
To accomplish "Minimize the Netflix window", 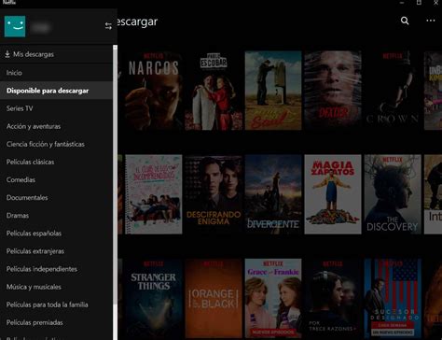I will pyautogui.click(x=402, y=3).
